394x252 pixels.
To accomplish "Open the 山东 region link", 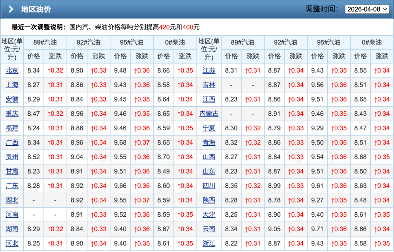I will point(209,171).
